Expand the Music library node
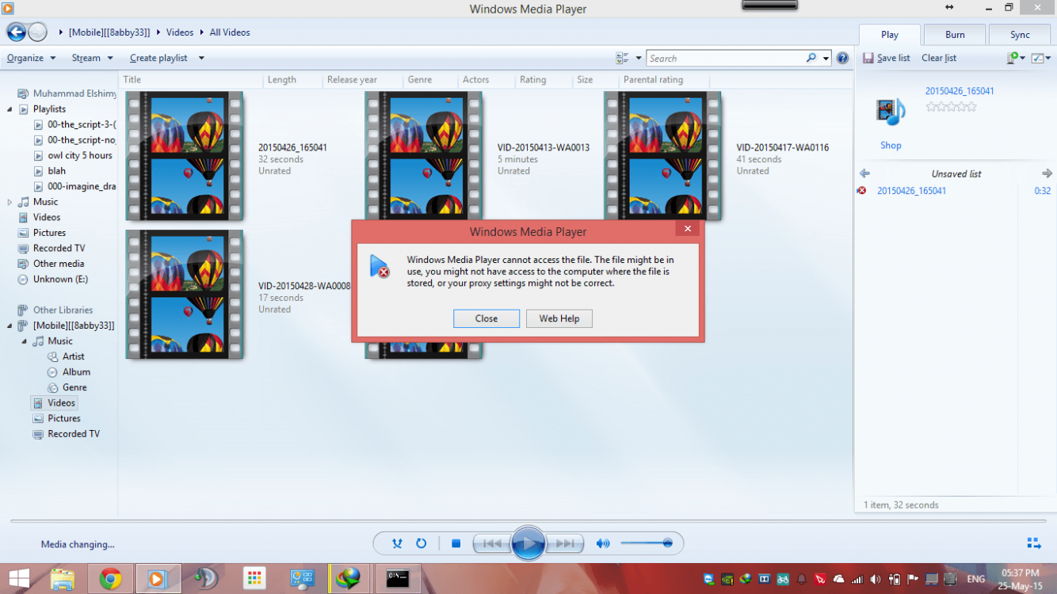Screen dimensions: 1057x594 point(10,202)
